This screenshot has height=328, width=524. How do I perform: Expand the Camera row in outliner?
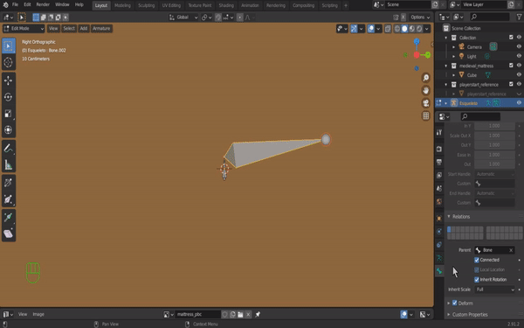click(453, 47)
